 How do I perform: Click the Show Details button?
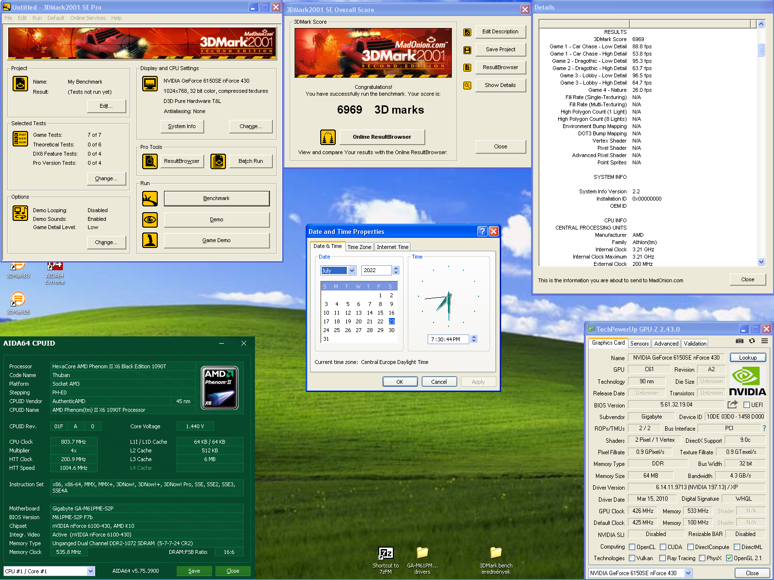(x=500, y=86)
